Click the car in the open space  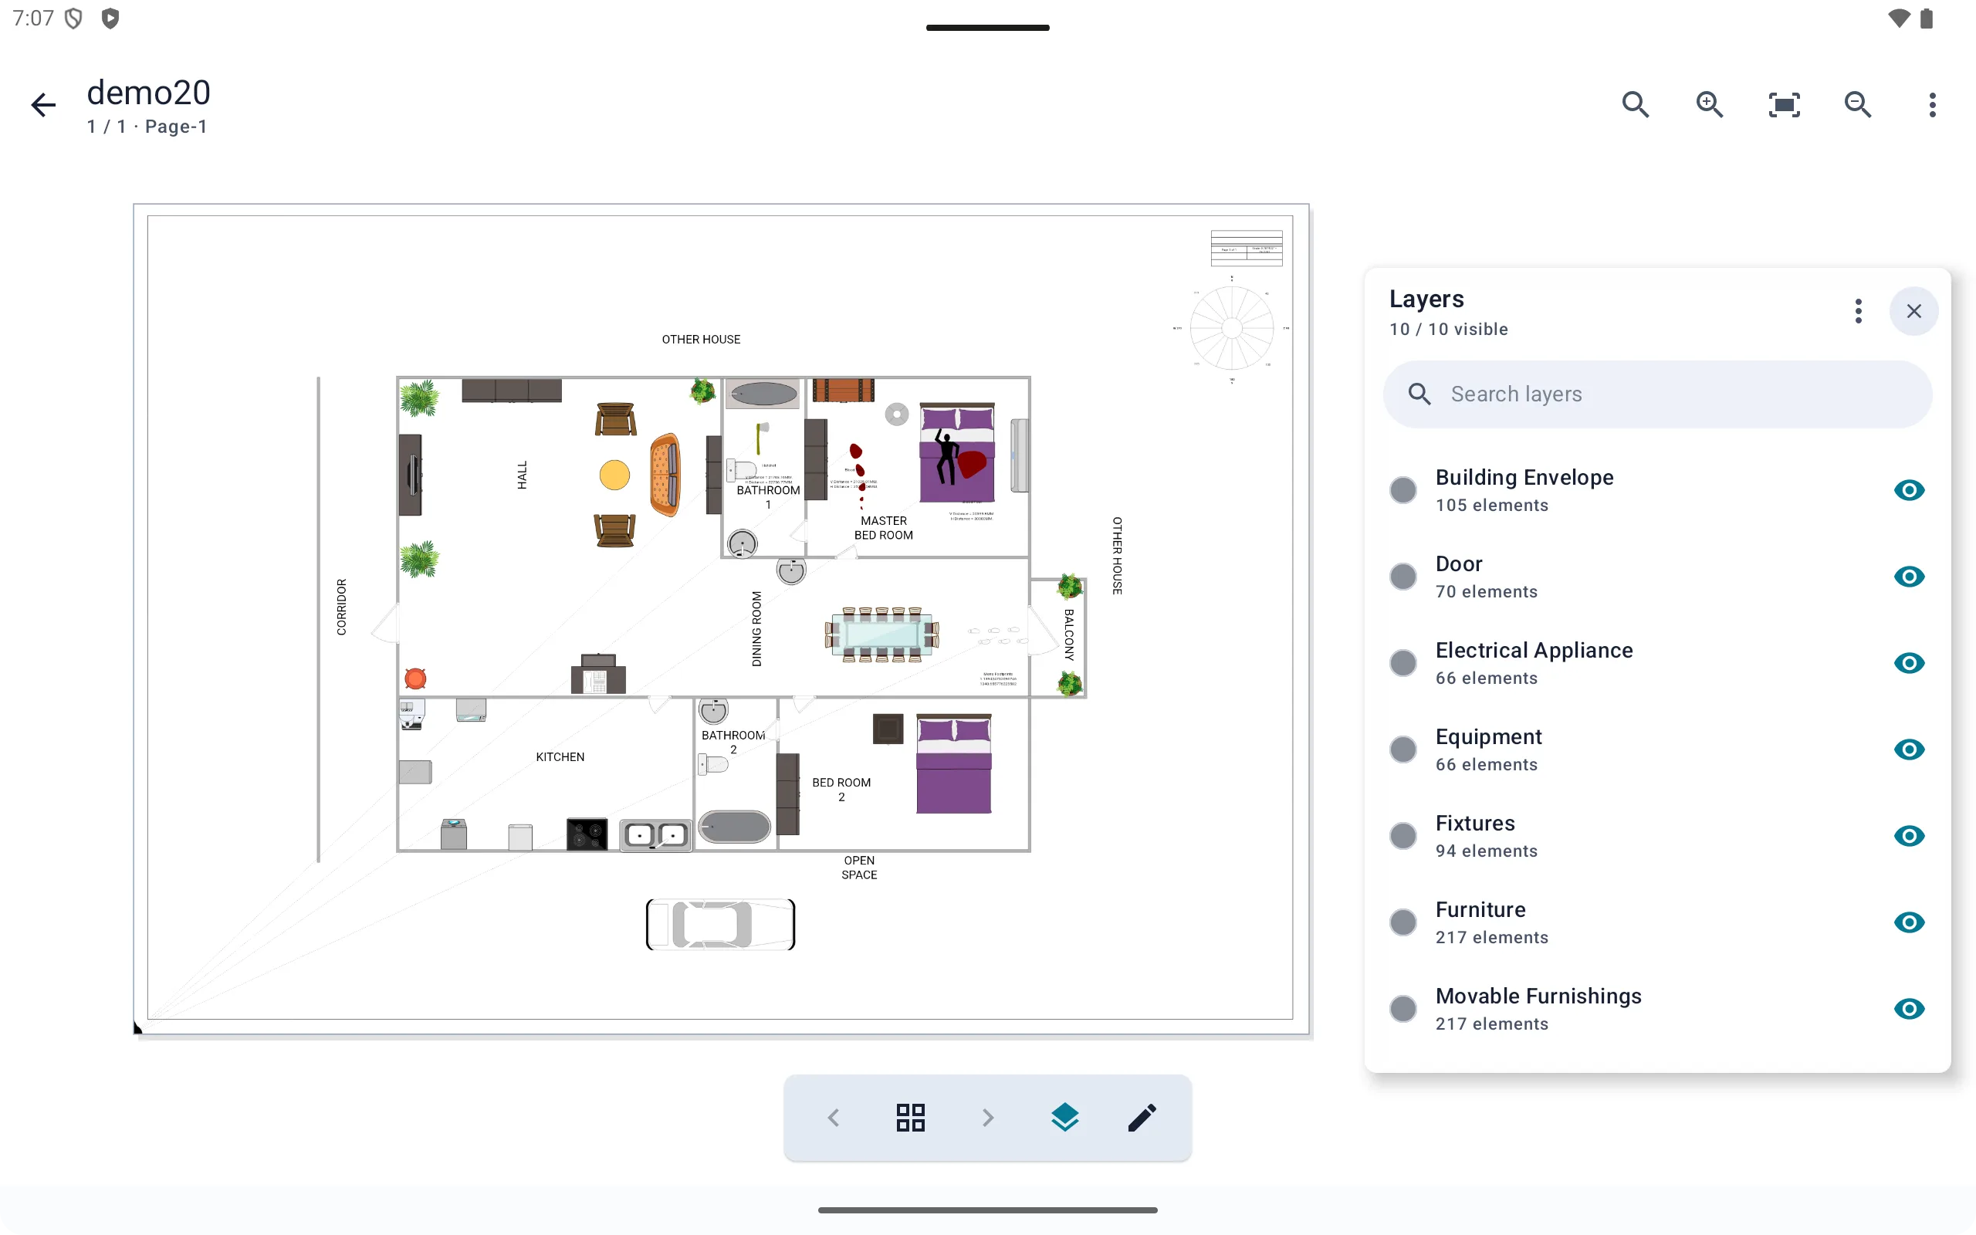tap(720, 925)
